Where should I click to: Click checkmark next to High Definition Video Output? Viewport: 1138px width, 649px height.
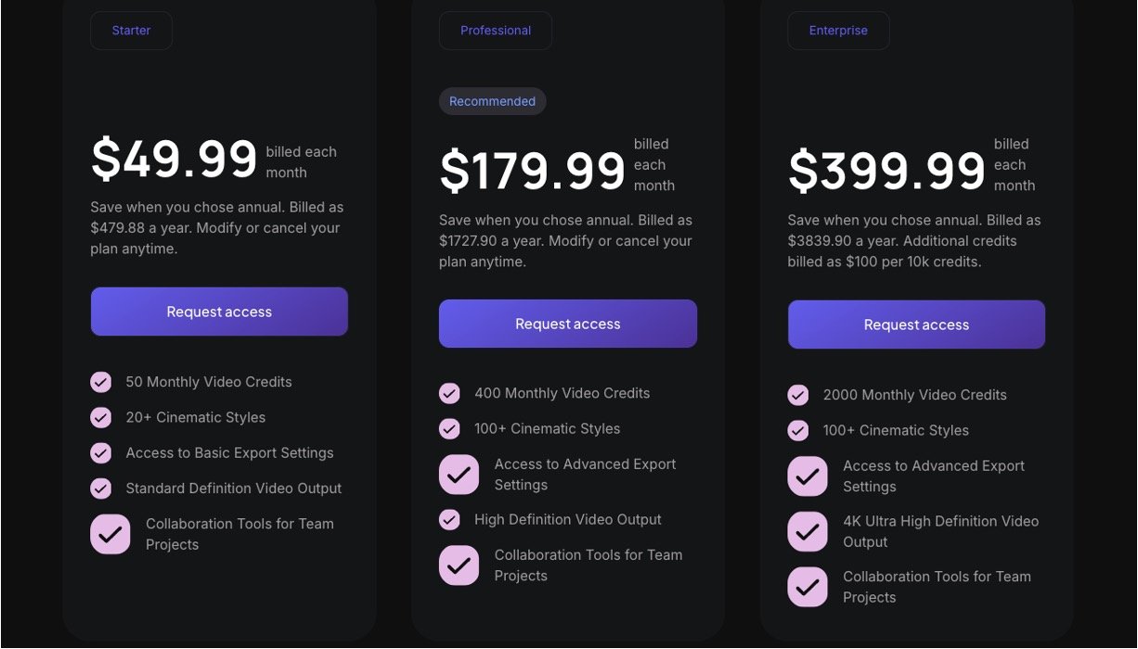click(x=449, y=519)
